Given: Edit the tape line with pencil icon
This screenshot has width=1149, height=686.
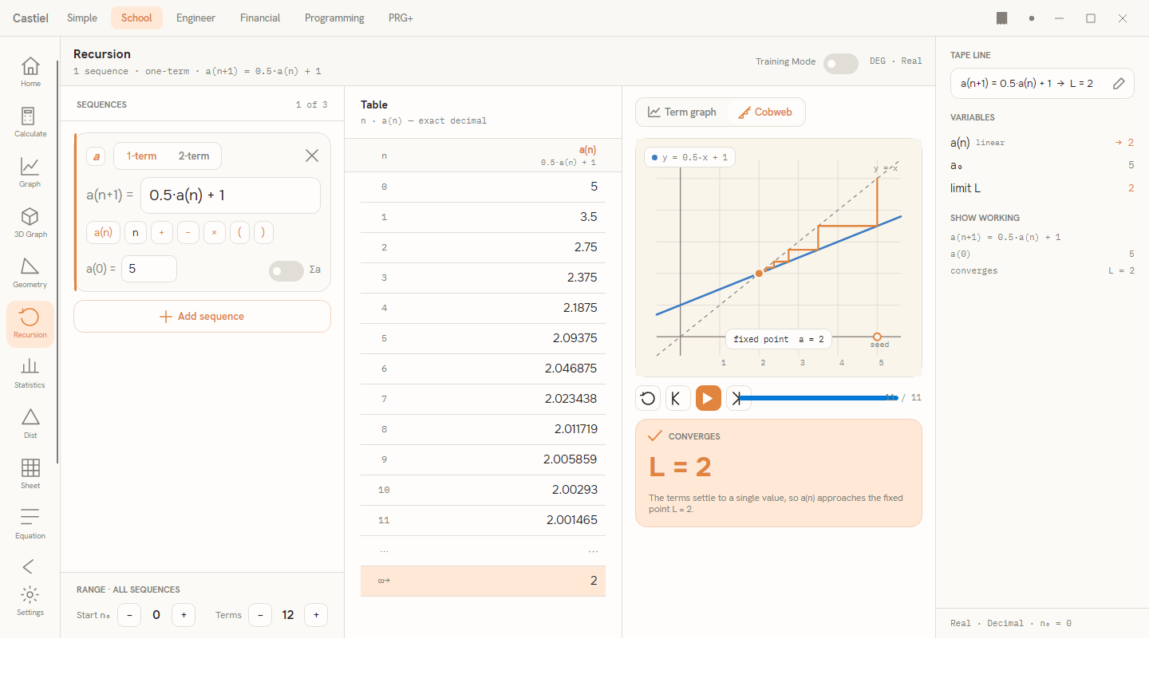Looking at the screenshot, I should [x=1119, y=83].
